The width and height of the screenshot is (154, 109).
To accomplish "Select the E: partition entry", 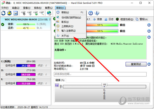I will coord(26,81).
